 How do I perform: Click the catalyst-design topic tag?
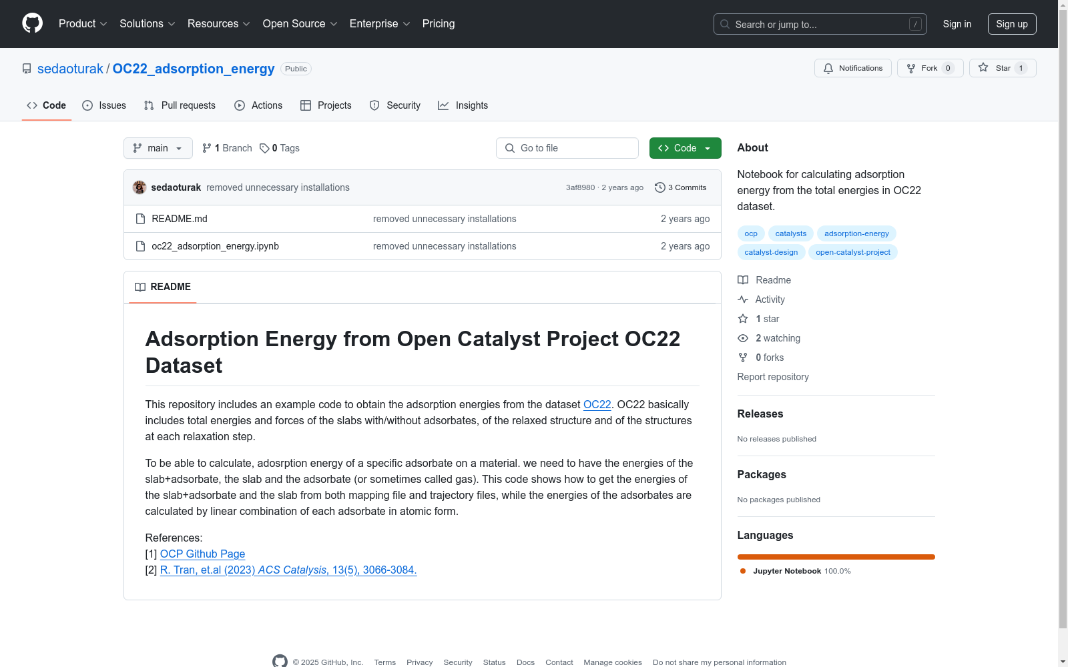point(771,252)
